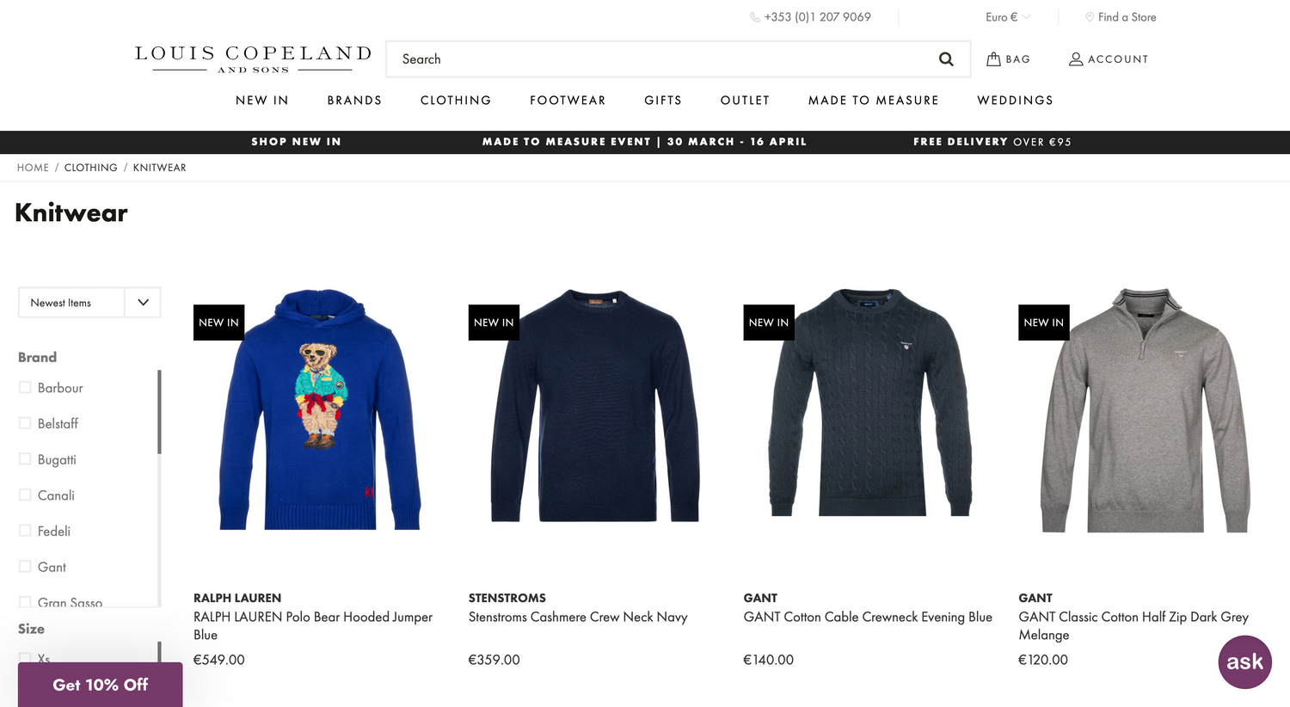Expand the Clothing navigation menu
Screen dimensions: 1290x707
tap(456, 101)
